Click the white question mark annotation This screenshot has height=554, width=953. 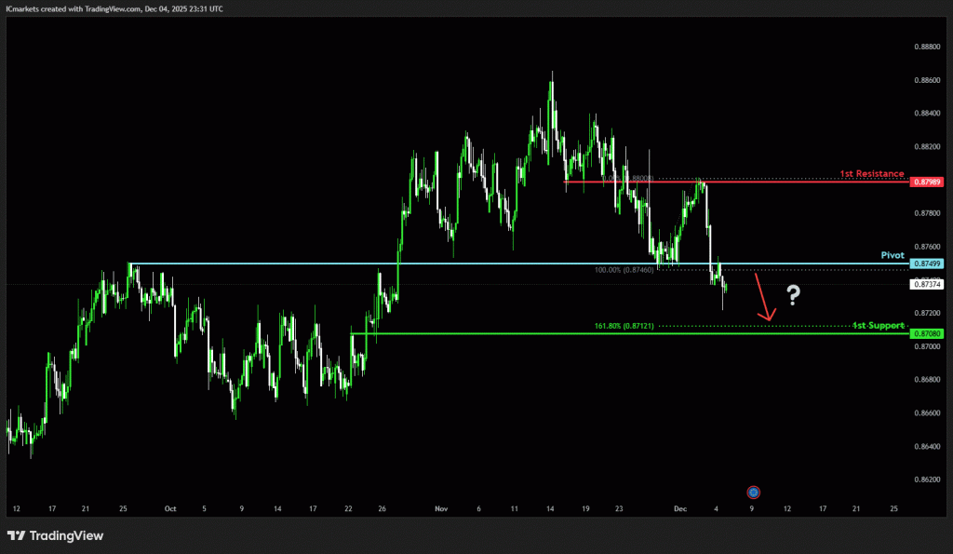(793, 296)
